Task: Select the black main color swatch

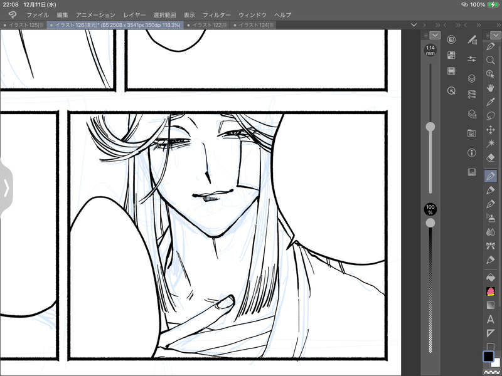Action: pos(488,356)
